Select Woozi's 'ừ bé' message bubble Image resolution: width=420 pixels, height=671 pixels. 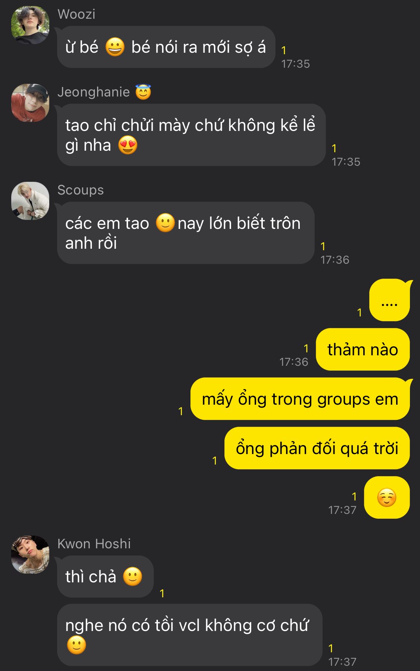(x=166, y=47)
